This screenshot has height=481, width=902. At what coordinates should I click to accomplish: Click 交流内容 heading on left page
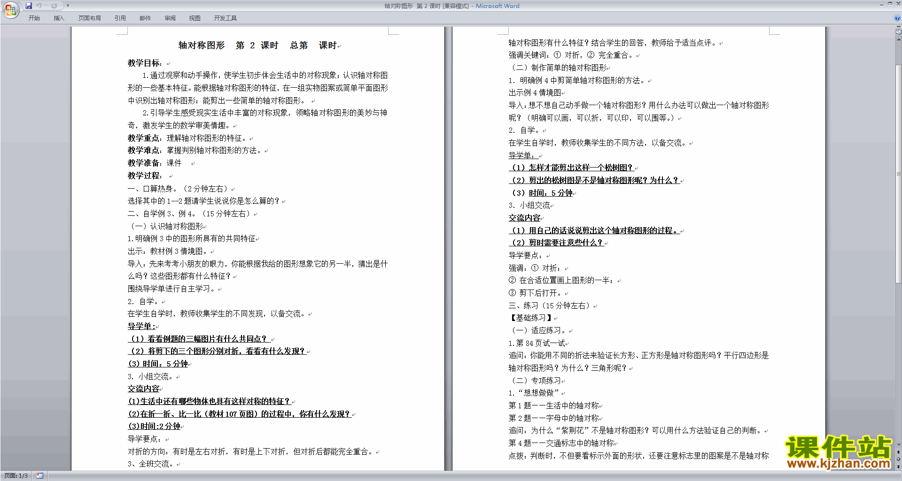pos(144,389)
